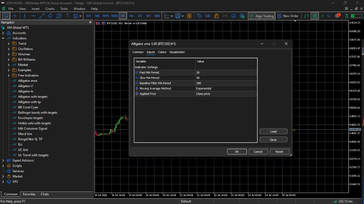
Task: Open the VPS cloud hosting icon
Action: click(234, 16)
